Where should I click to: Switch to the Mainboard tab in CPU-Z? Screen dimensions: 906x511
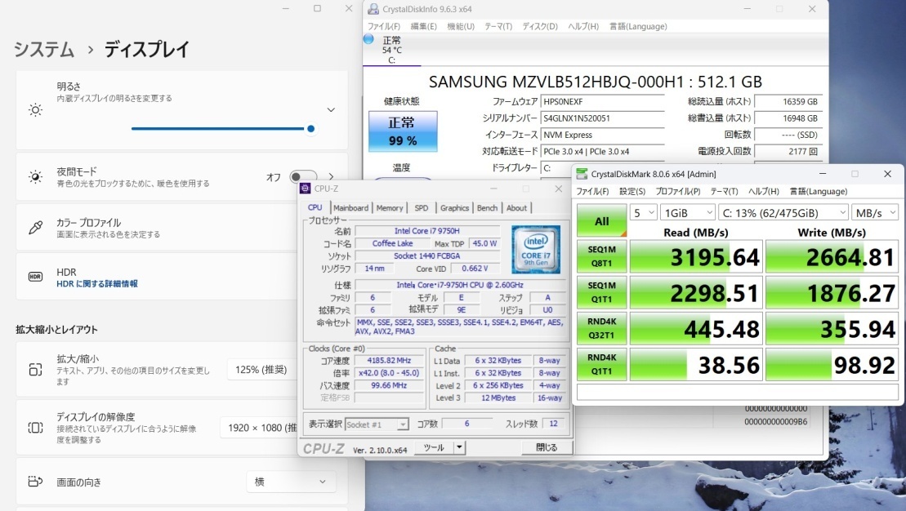point(350,208)
